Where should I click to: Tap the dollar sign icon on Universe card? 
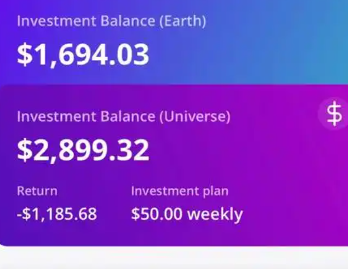pos(334,113)
